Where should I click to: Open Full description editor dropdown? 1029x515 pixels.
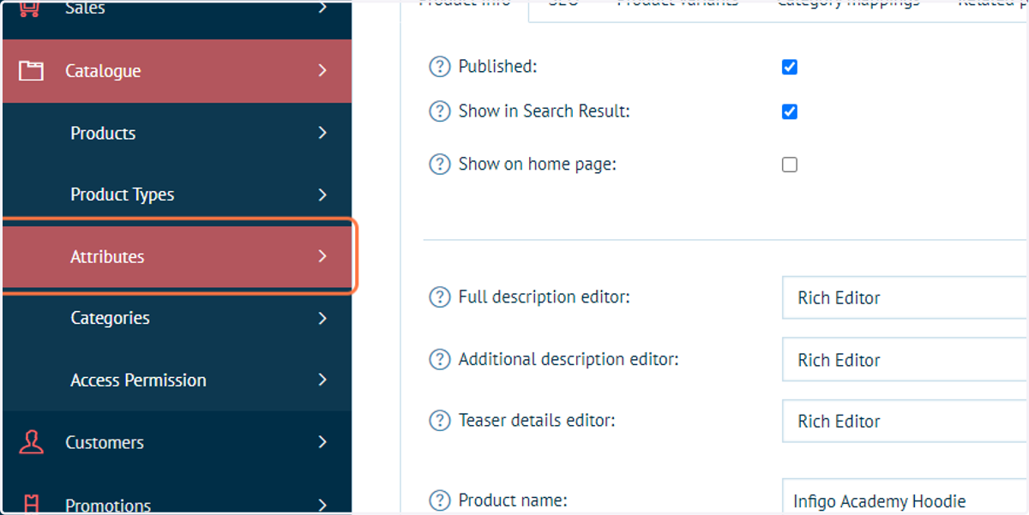point(905,297)
